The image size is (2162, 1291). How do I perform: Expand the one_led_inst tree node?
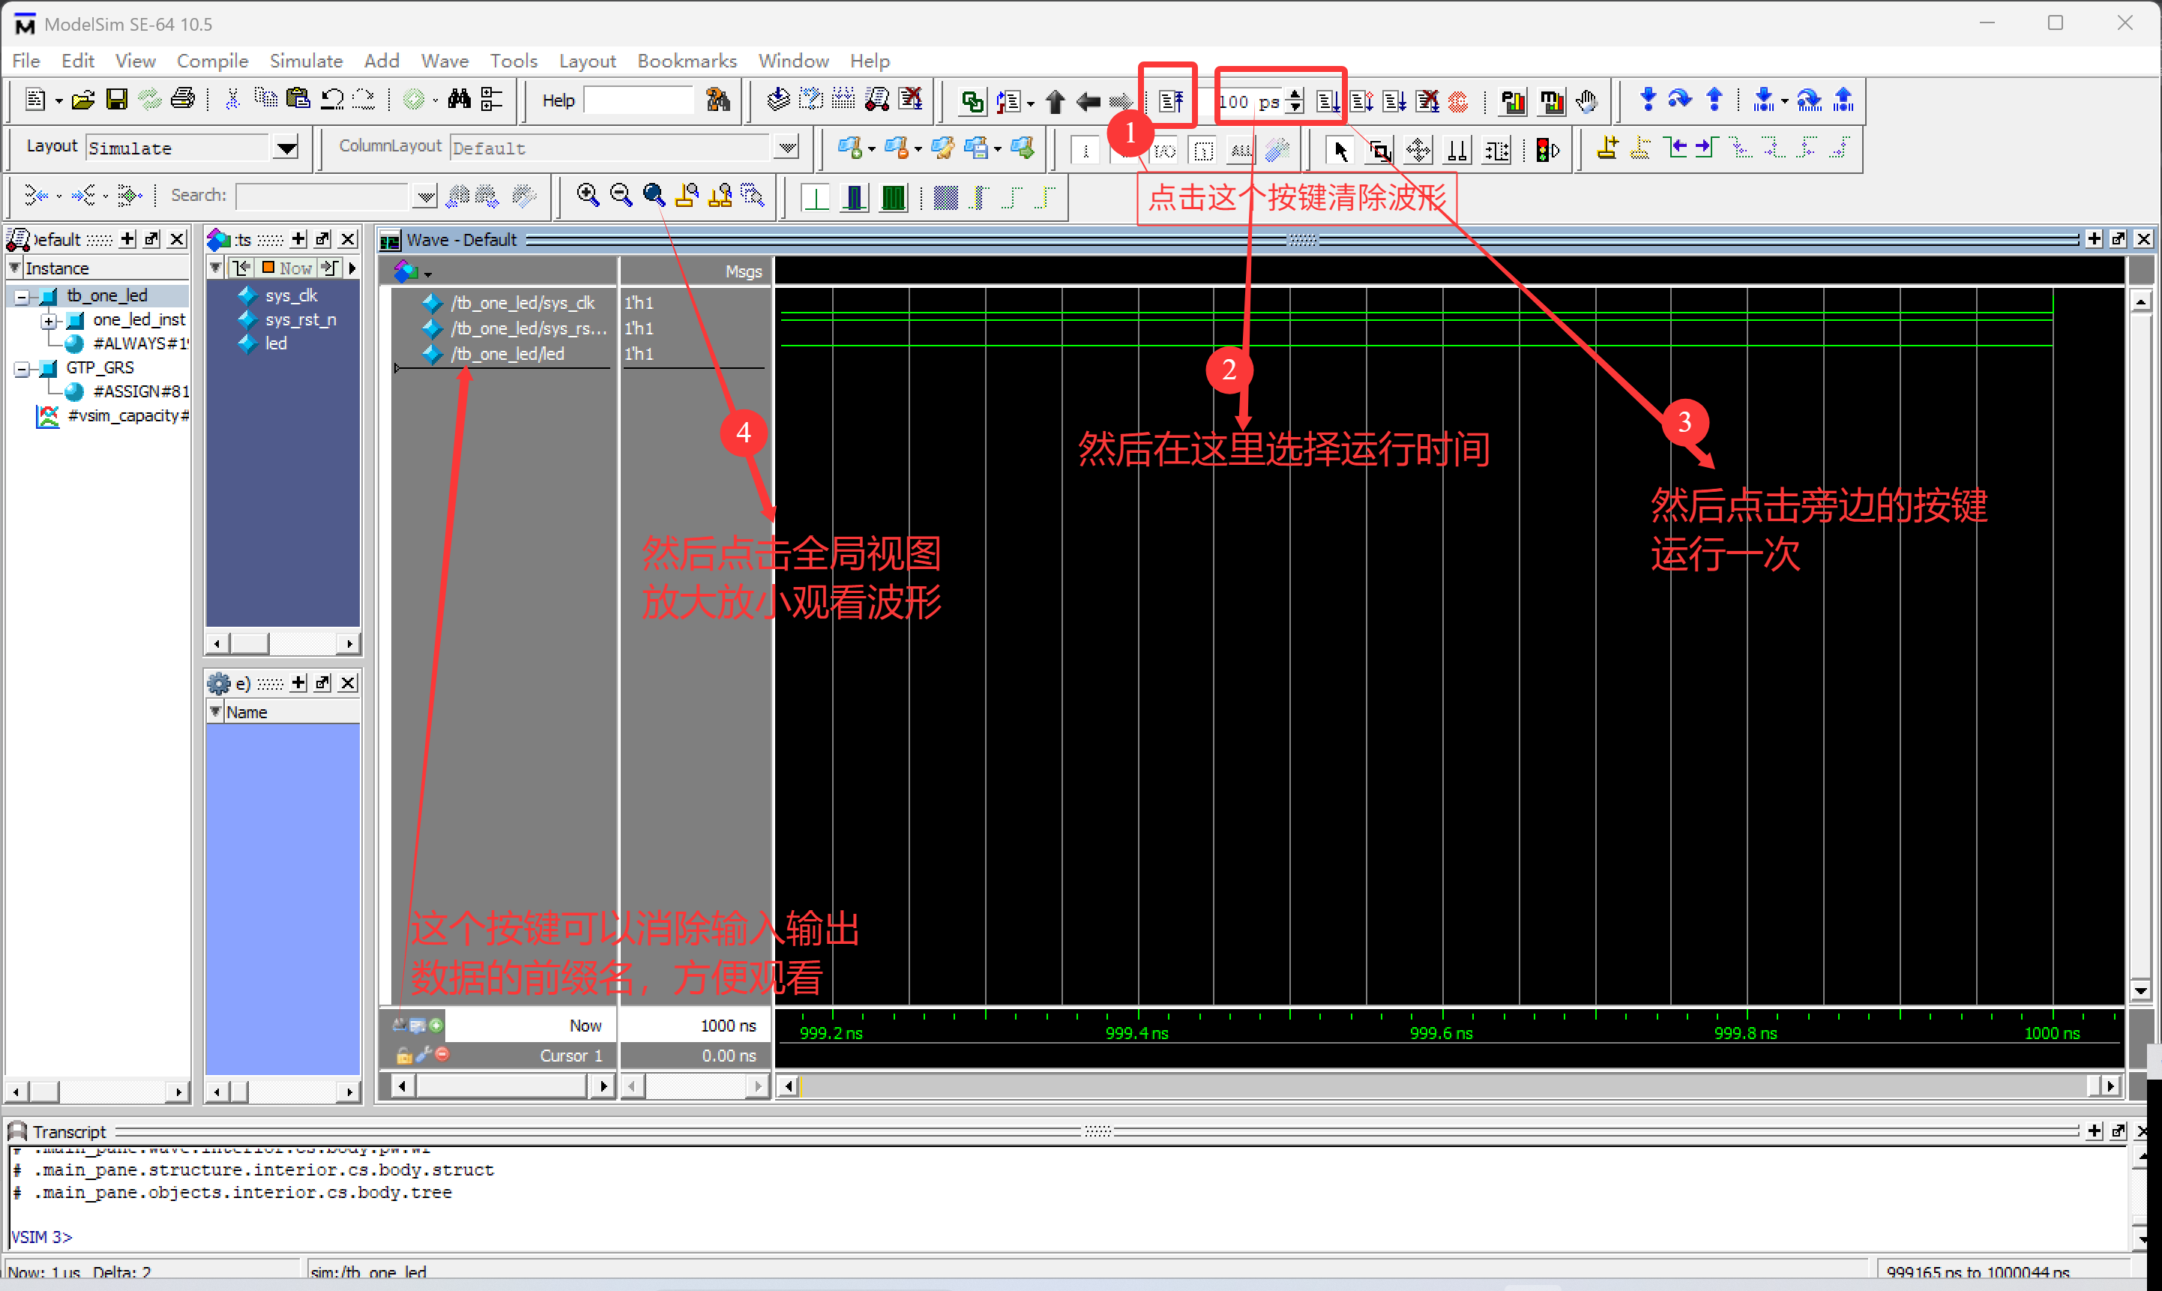click(x=49, y=321)
